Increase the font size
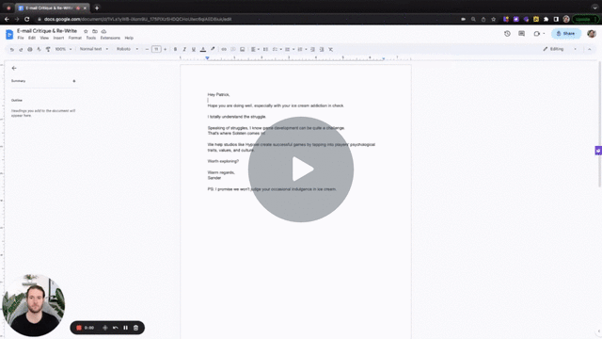The image size is (602, 339). point(166,49)
